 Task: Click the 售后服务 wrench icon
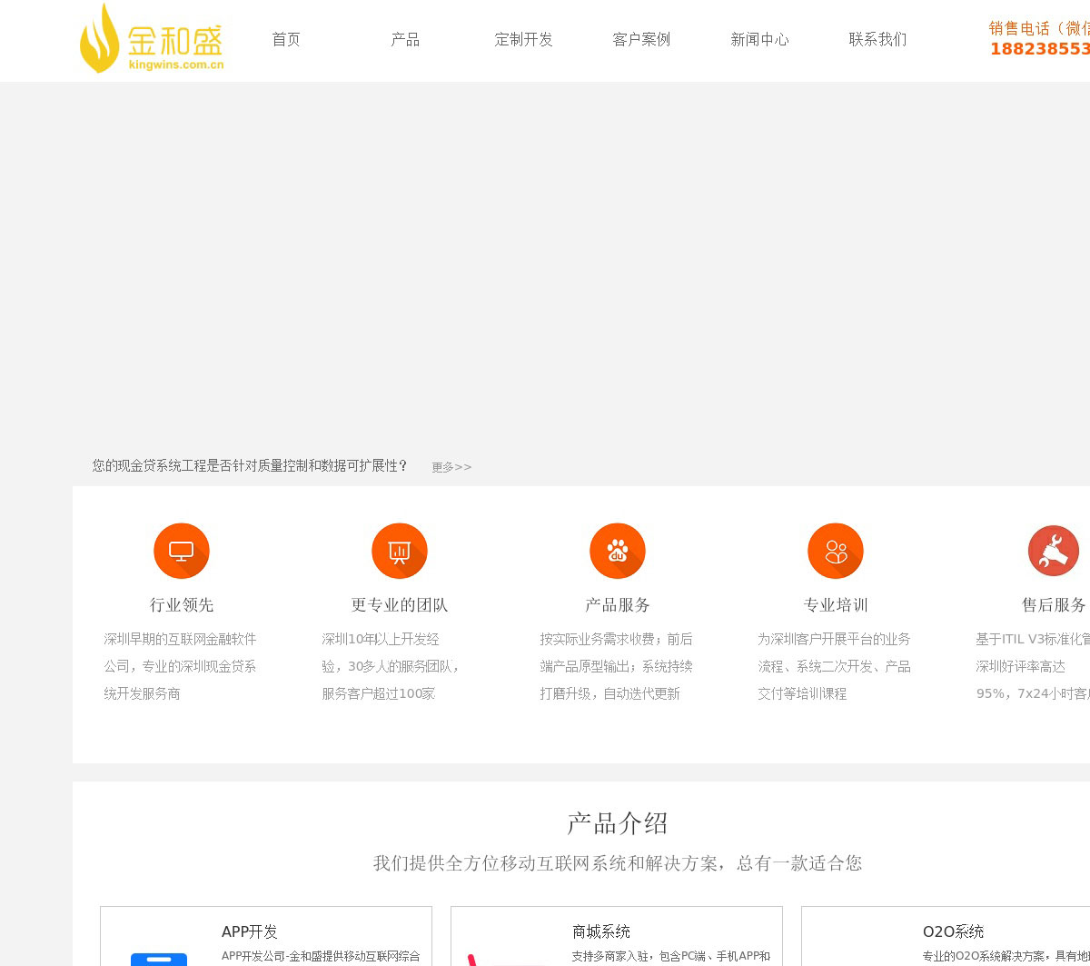click(1054, 551)
